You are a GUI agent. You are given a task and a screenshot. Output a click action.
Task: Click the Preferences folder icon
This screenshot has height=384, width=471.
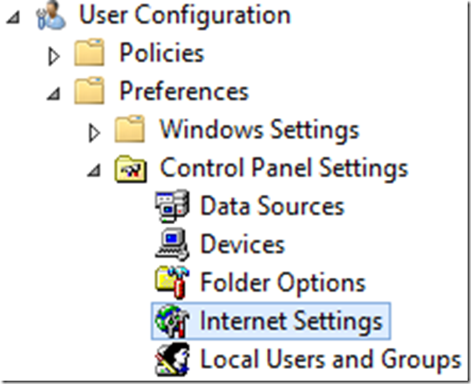(x=90, y=90)
